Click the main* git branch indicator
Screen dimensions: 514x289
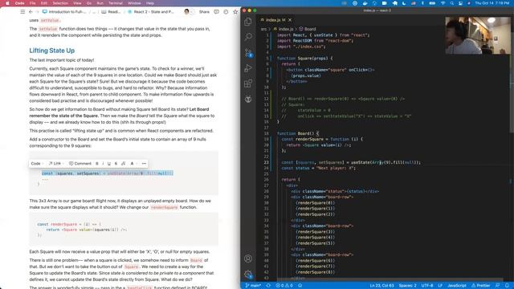[x=253, y=286]
